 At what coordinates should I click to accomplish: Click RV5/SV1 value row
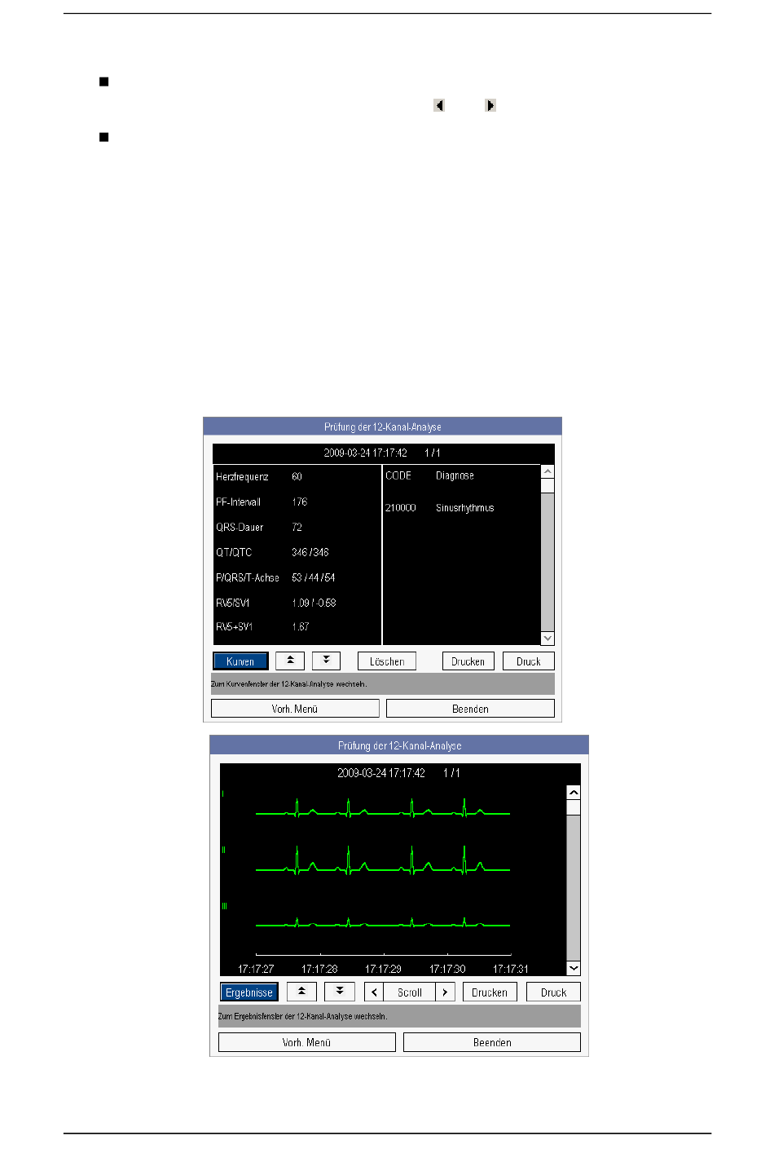(276, 603)
